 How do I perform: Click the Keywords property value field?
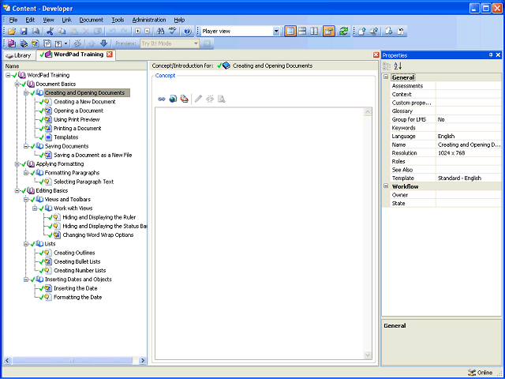(468, 128)
